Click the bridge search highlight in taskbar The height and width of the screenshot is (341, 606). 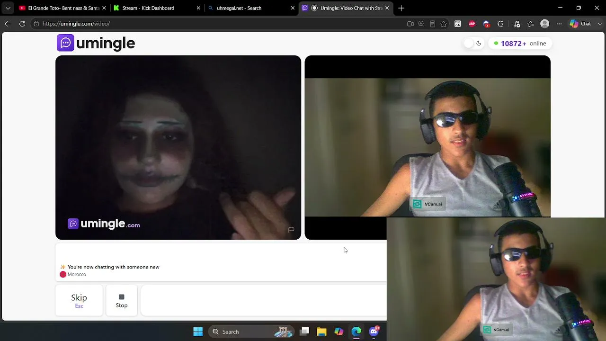pos(283,332)
